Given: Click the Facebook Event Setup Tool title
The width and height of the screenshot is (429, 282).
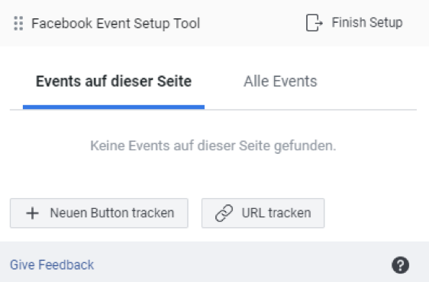Looking at the screenshot, I should coord(115,23).
